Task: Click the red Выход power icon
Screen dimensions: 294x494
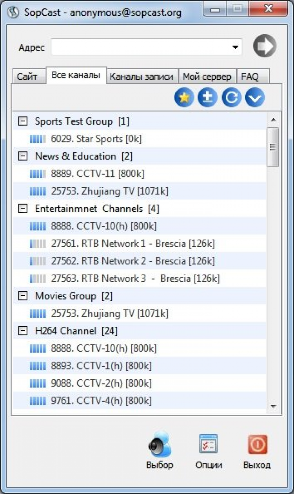Action: [x=258, y=445]
